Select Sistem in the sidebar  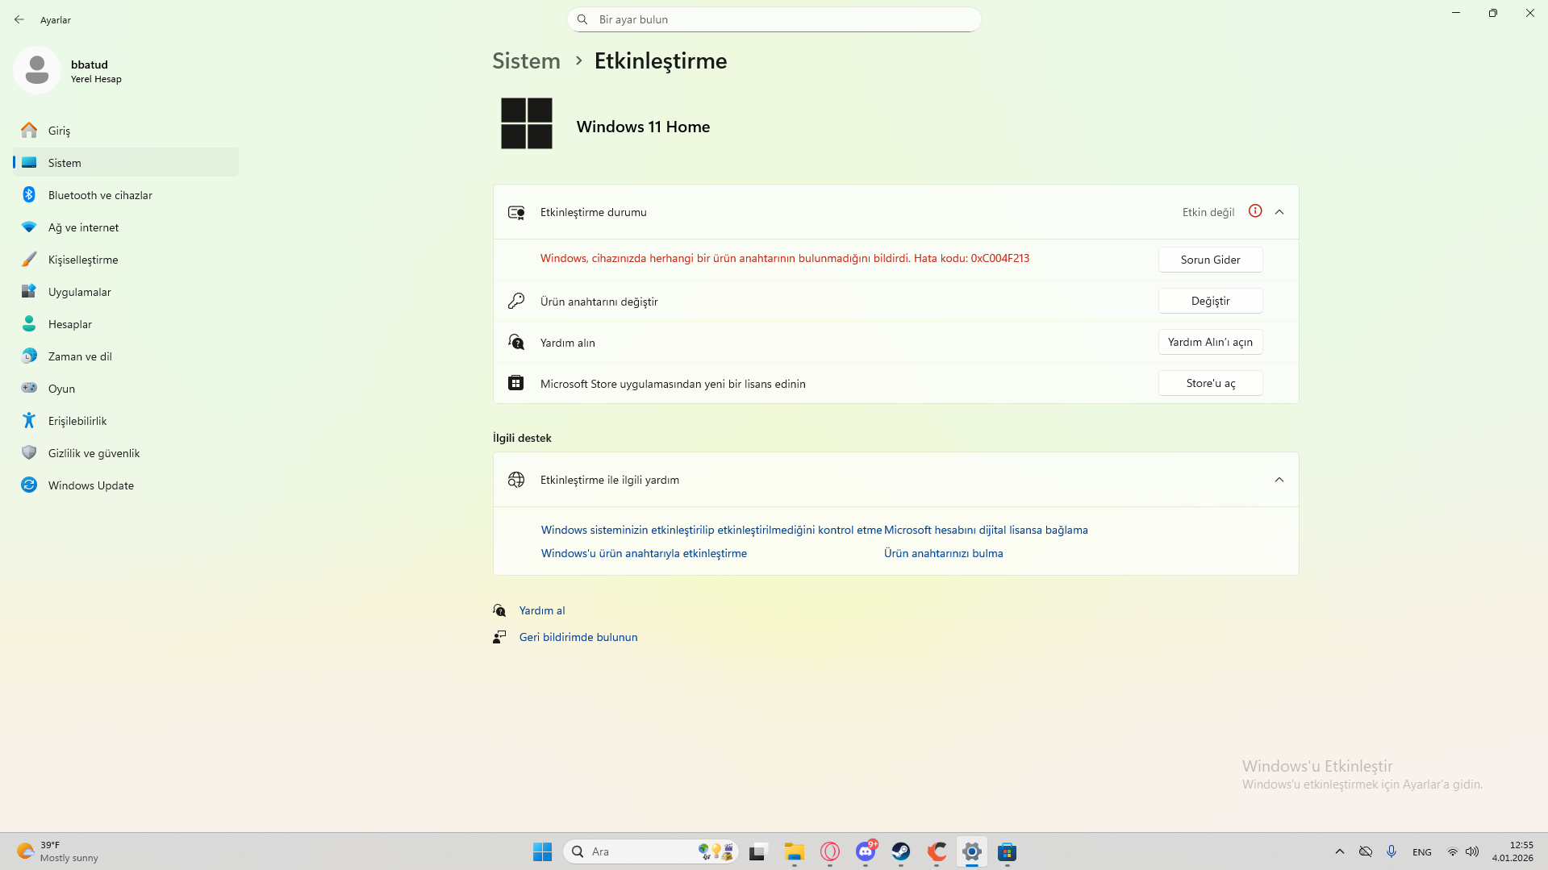click(x=126, y=162)
